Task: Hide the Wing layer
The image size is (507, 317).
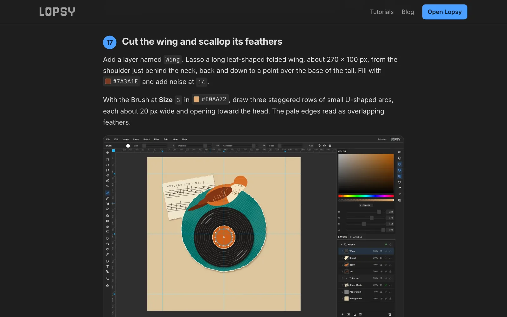Action: coord(381,251)
